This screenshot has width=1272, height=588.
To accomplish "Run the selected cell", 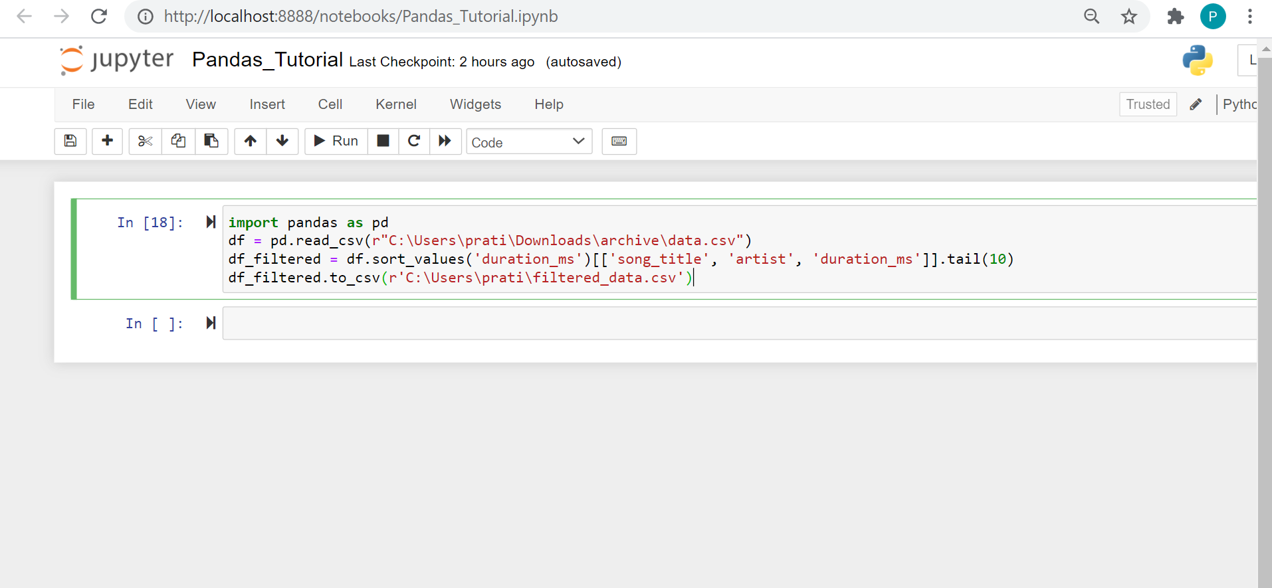I will 336,141.
